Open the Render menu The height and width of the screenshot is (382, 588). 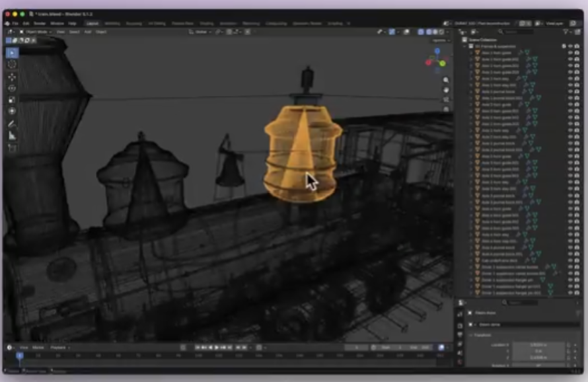click(40, 23)
